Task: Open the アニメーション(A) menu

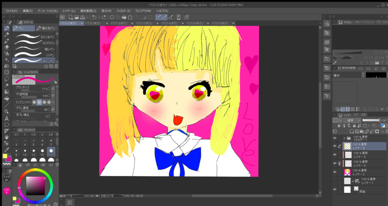Action: (x=47, y=11)
